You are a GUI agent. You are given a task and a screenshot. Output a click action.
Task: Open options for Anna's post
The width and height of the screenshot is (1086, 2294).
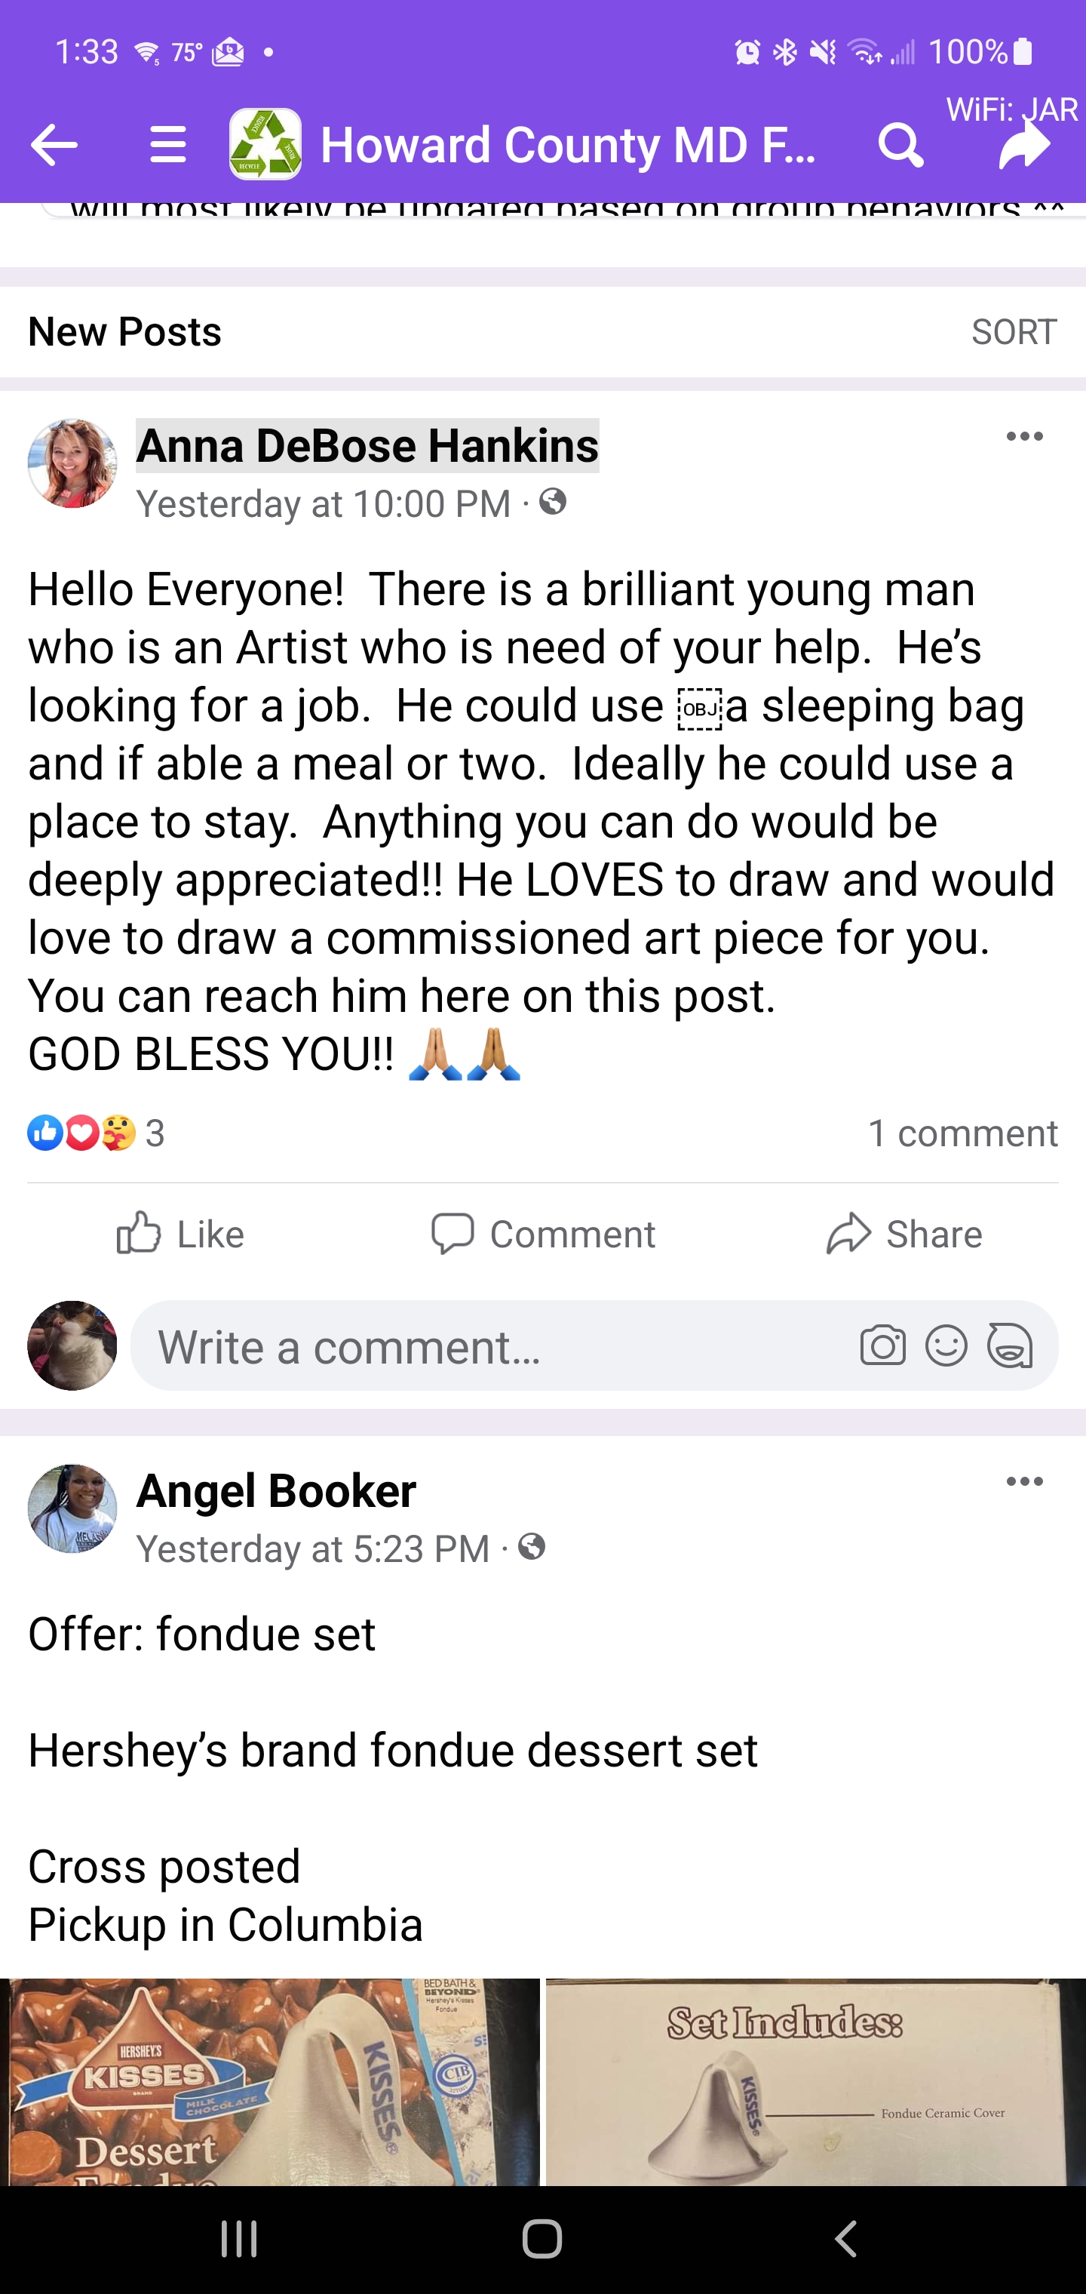tap(1023, 436)
